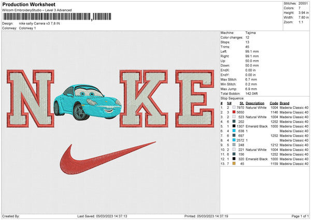Click the 'Stop Sequence:' heading
This screenshot has height=220, width=311.
(x=232, y=99)
